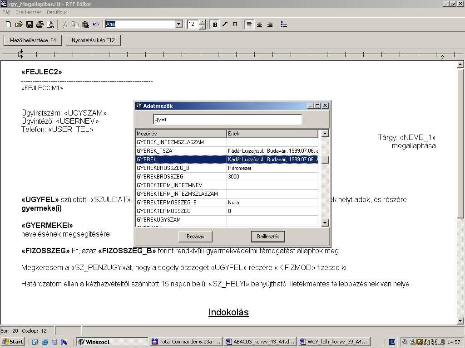Switch to Total Commander in the taskbar
The image size is (465, 348).
(186, 342)
